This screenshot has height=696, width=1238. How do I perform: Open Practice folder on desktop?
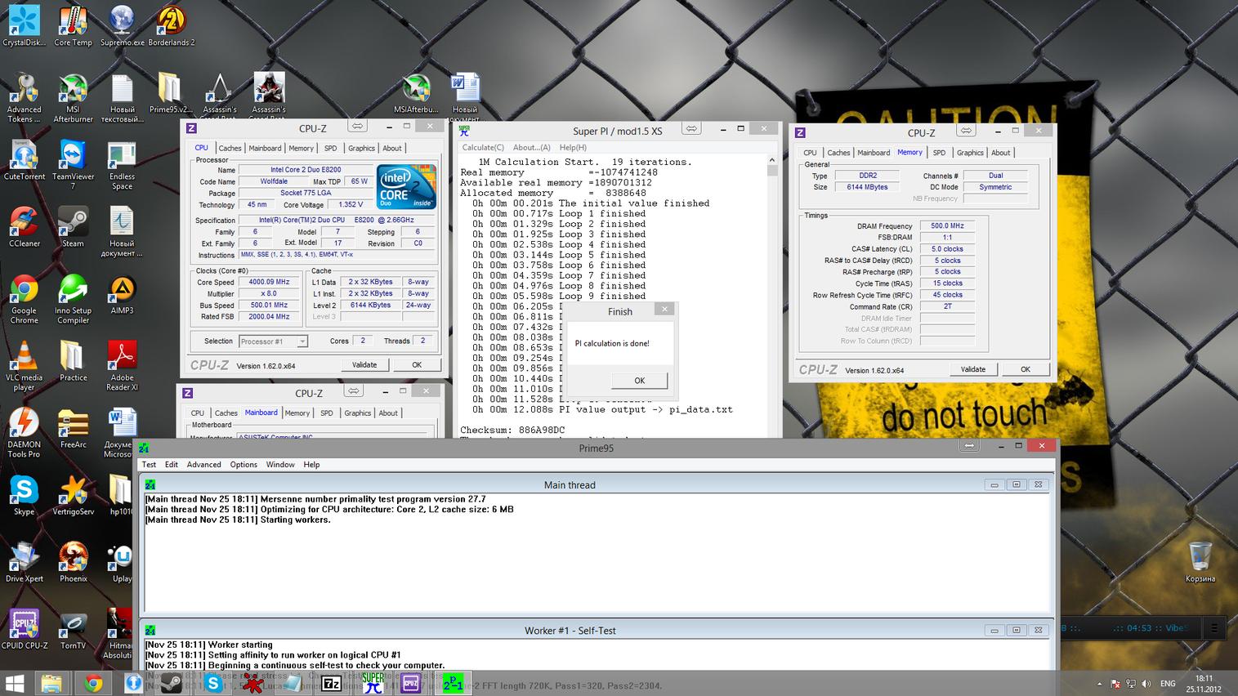pyautogui.click(x=73, y=361)
